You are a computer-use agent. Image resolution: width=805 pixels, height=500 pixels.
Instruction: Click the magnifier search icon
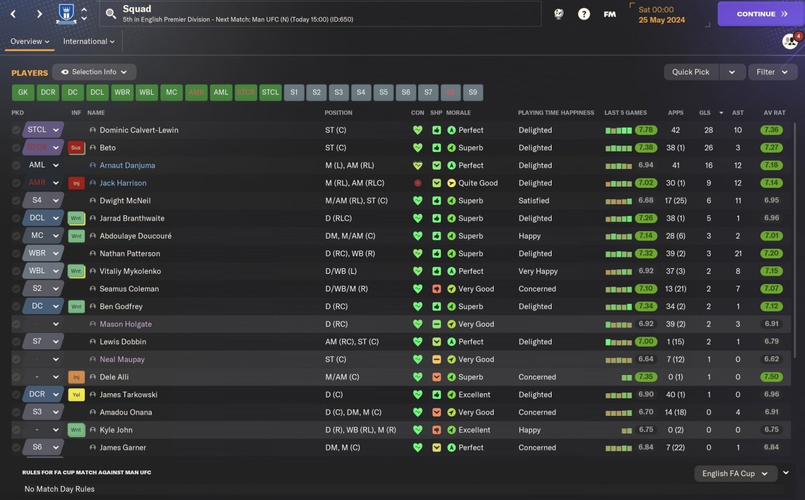111,14
